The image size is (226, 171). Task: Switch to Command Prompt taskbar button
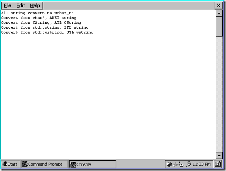point(44,164)
